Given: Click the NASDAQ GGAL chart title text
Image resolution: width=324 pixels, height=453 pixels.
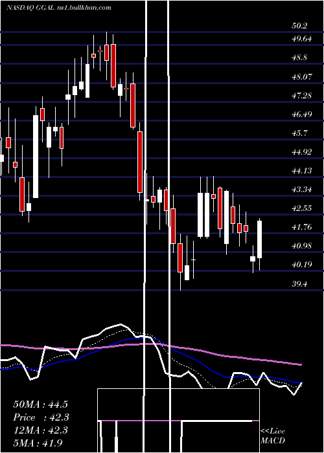Looking at the screenshot, I should (x=60, y=8).
